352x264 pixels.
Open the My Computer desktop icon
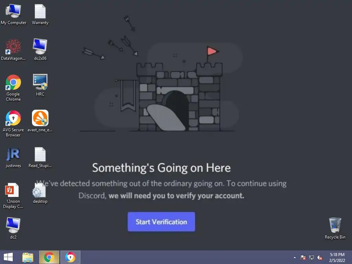coord(13,14)
